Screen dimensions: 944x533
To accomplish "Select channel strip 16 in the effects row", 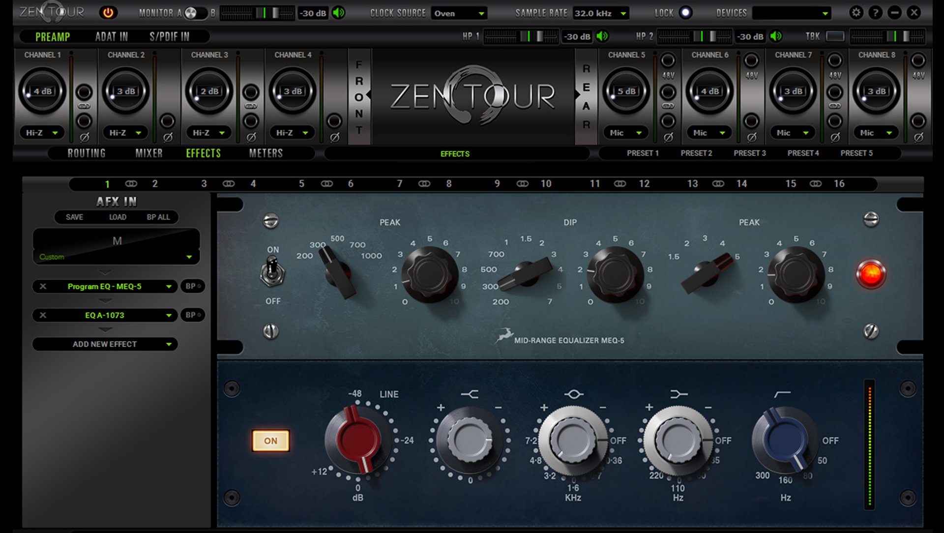I will [x=839, y=184].
